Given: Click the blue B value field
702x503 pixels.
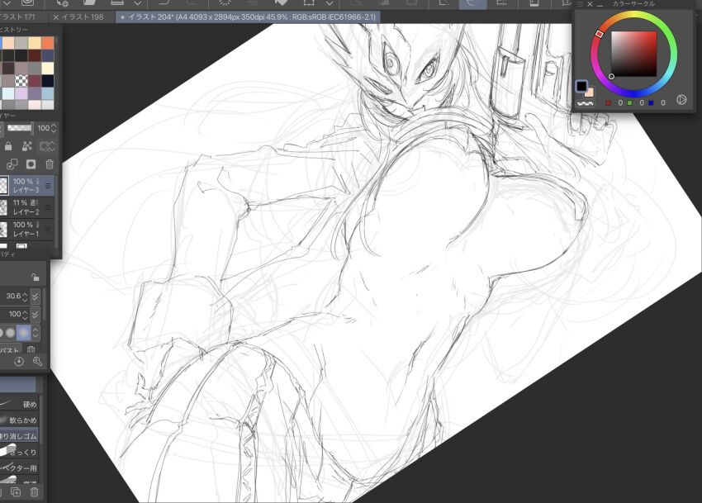Looking at the screenshot, I should coord(663,103).
